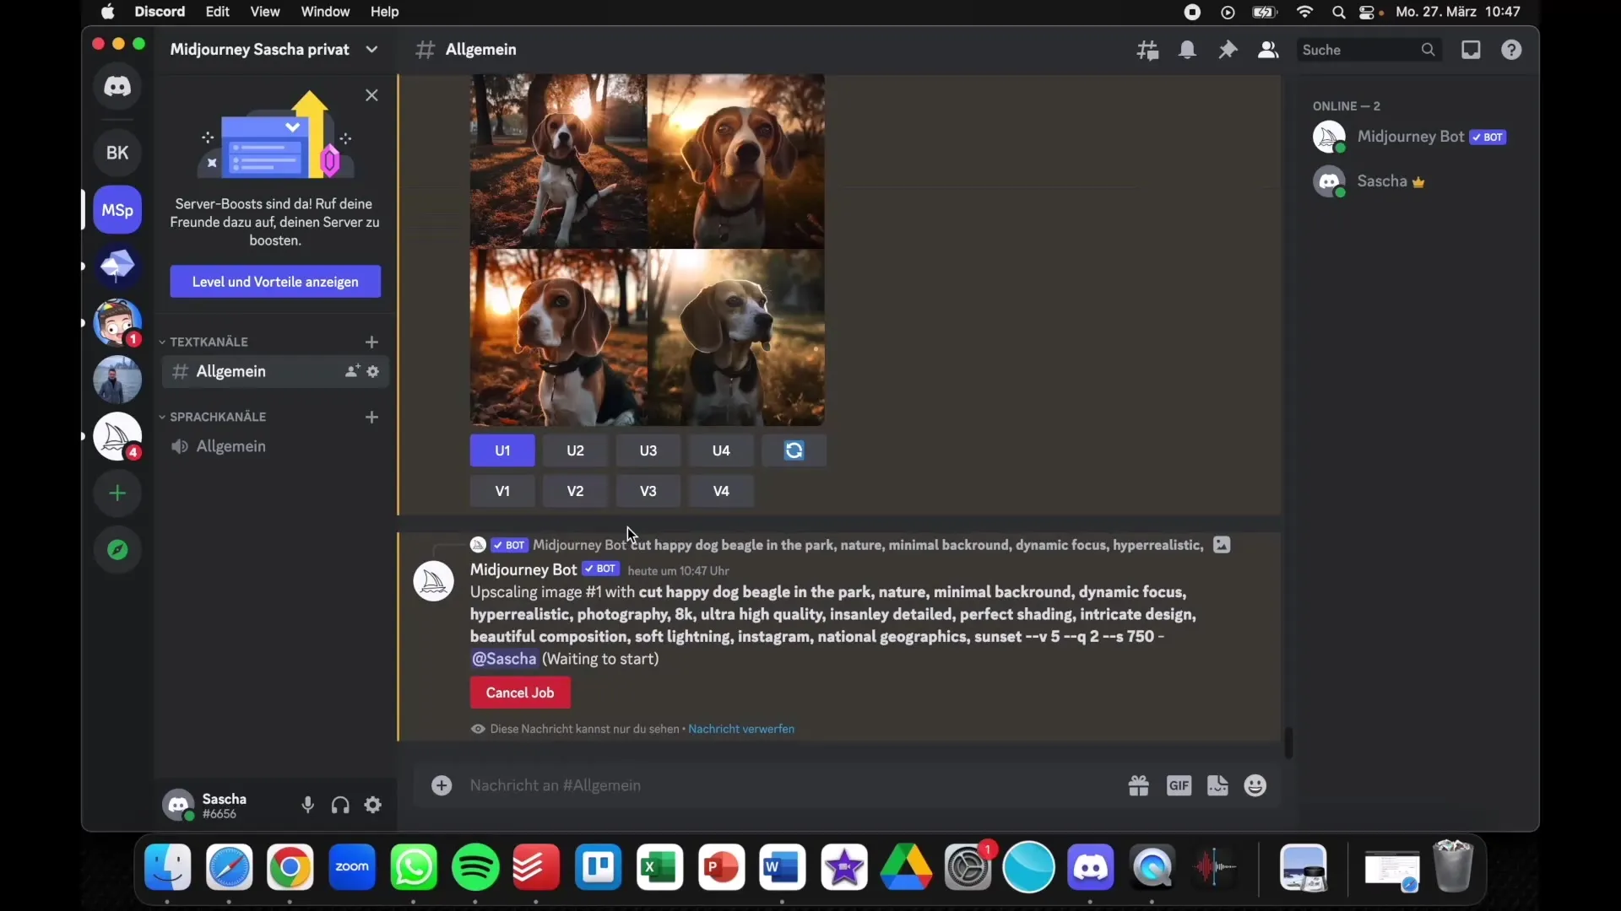1621x911 pixels.
Task: Send a Nitro gift icon
Action: click(x=1139, y=785)
